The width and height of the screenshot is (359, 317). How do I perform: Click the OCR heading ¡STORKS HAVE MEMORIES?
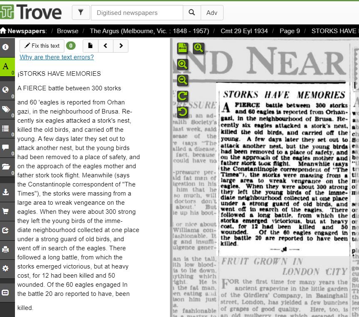[59, 73]
